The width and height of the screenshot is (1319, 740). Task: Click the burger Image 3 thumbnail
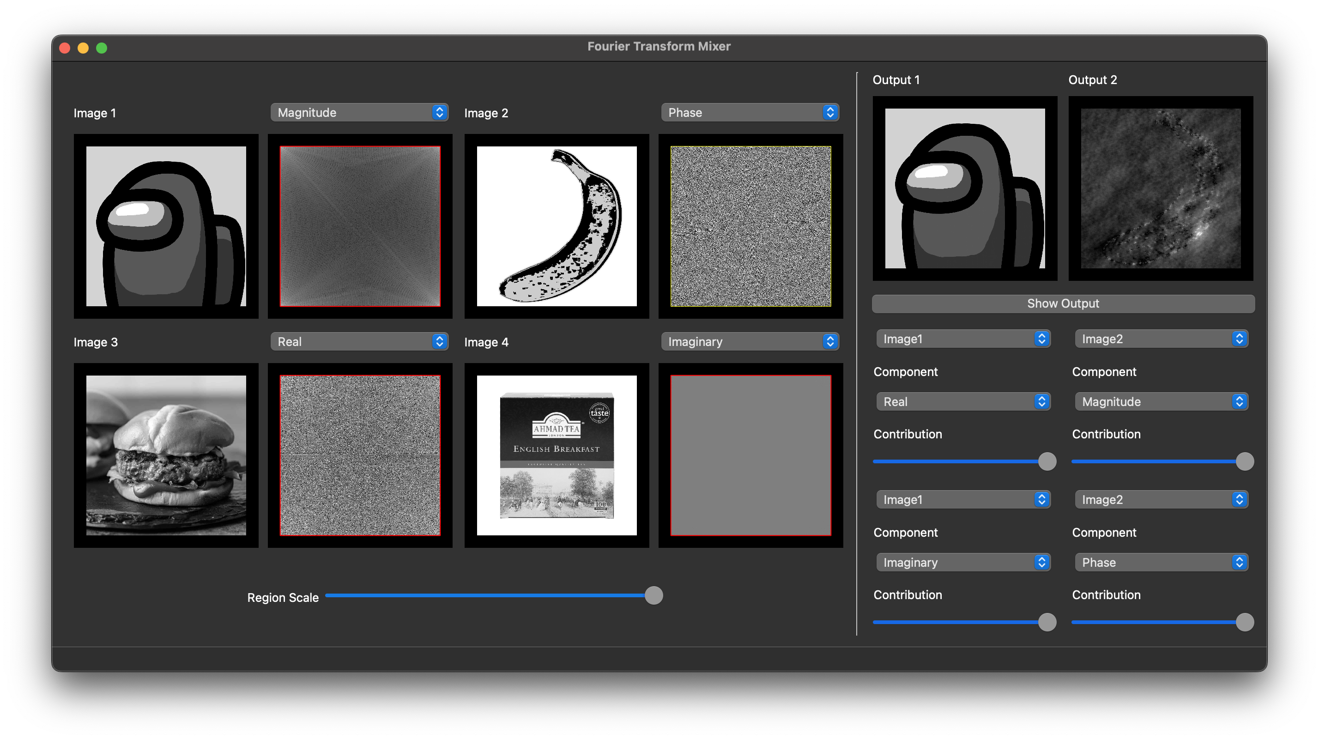click(x=166, y=455)
